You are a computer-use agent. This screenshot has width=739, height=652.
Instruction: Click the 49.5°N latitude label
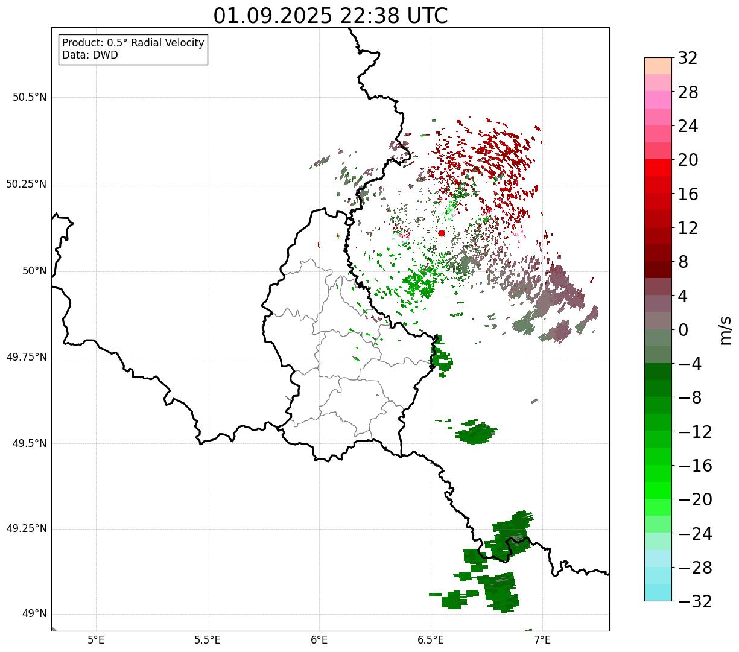click(x=30, y=443)
